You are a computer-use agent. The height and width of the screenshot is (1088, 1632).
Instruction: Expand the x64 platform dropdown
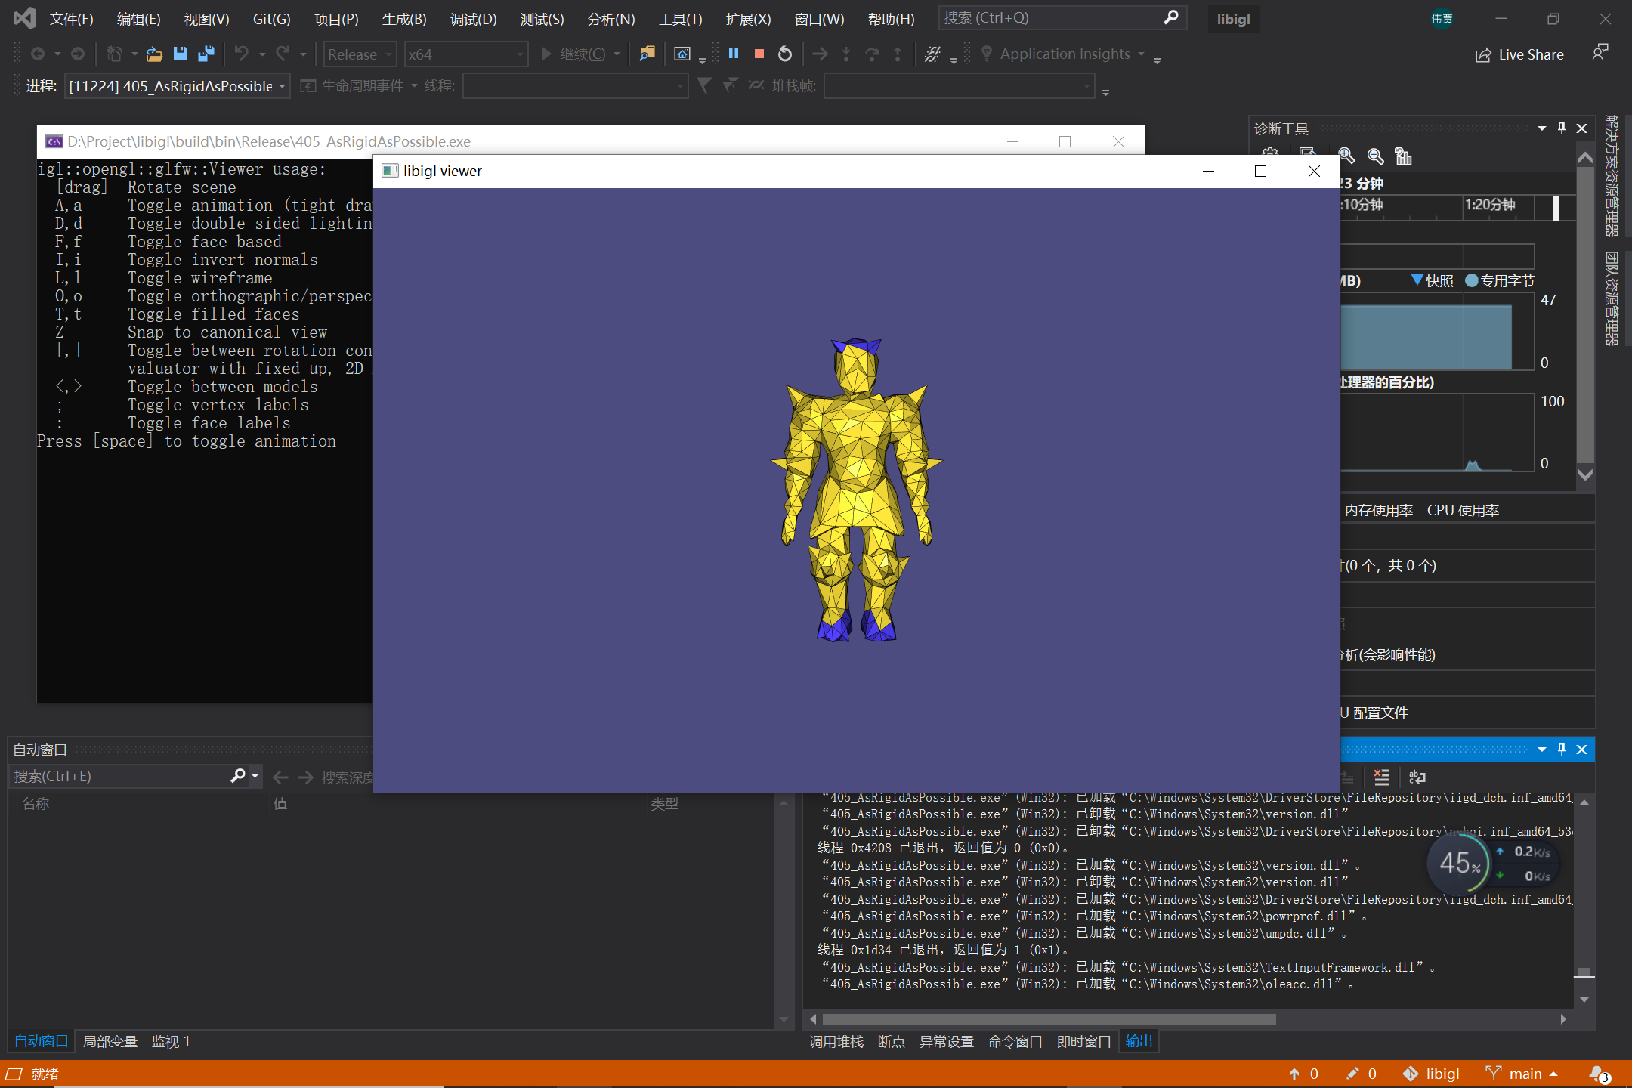pyautogui.click(x=465, y=54)
